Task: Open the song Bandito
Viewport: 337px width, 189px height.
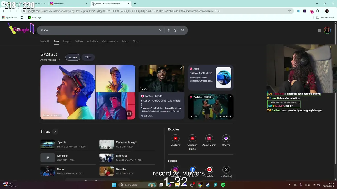Action: 127,171
